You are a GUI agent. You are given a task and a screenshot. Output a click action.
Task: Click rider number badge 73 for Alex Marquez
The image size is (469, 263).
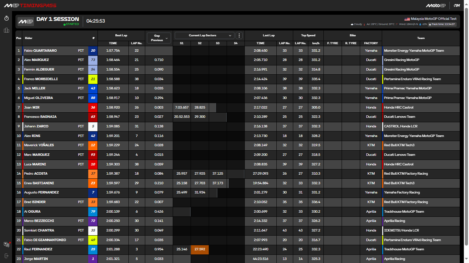click(x=93, y=60)
